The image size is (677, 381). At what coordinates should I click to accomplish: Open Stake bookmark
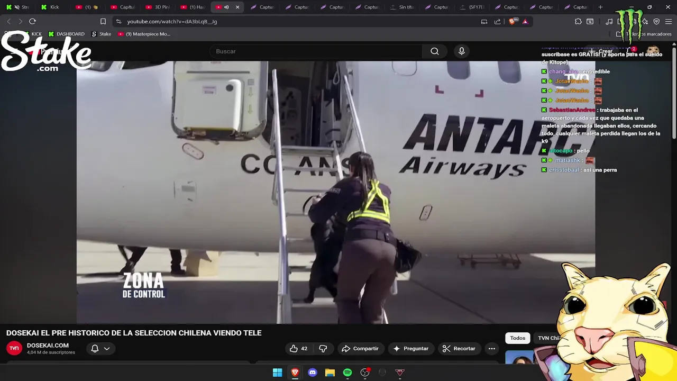(x=101, y=34)
